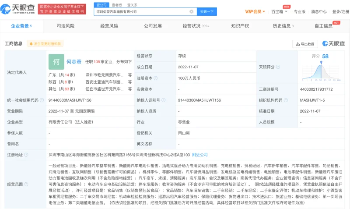Click credit code 91440300MA5HJWT156 under 统一社会信用代码
Screen dimensions: 350x209
click(x=70, y=100)
